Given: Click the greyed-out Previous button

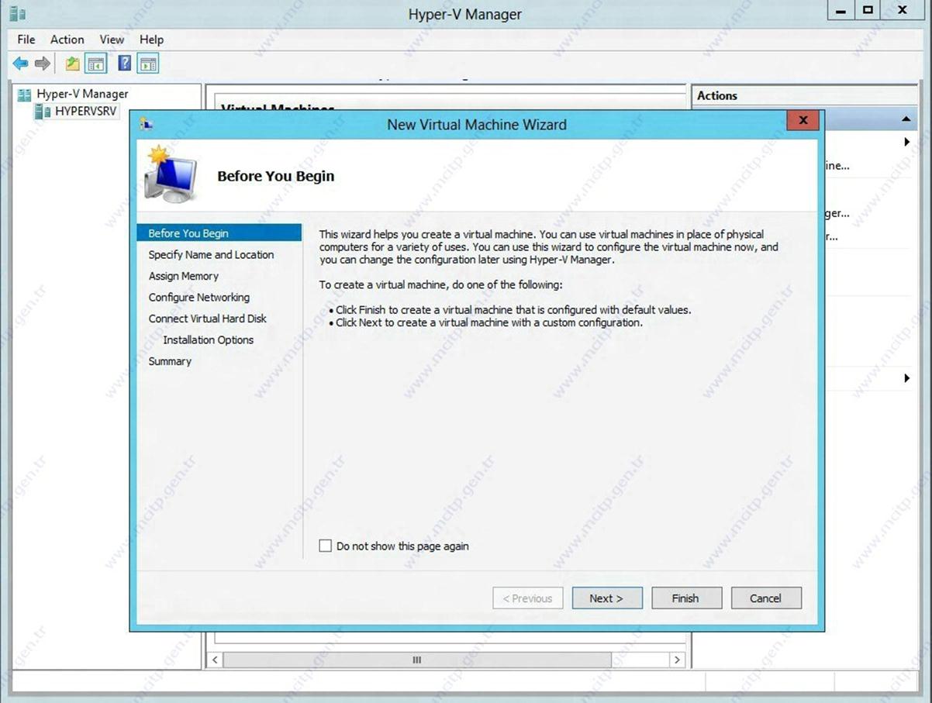Looking at the screenshot, I should pos(528,598).
